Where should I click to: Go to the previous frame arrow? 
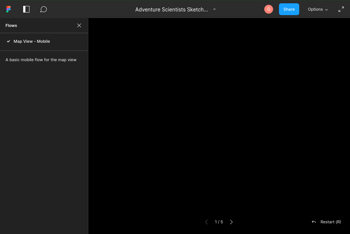click(x=206, y=222)
